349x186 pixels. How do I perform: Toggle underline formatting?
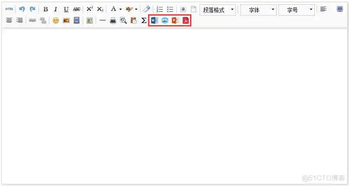66,9
